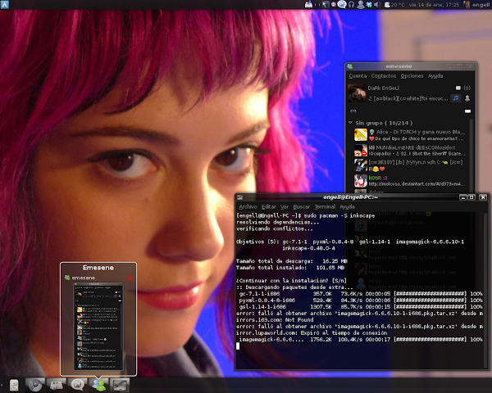The height and width of the screenshot is (393, 492).
Task: Open the Opciones menu in emesene
Action: (412, 76)
